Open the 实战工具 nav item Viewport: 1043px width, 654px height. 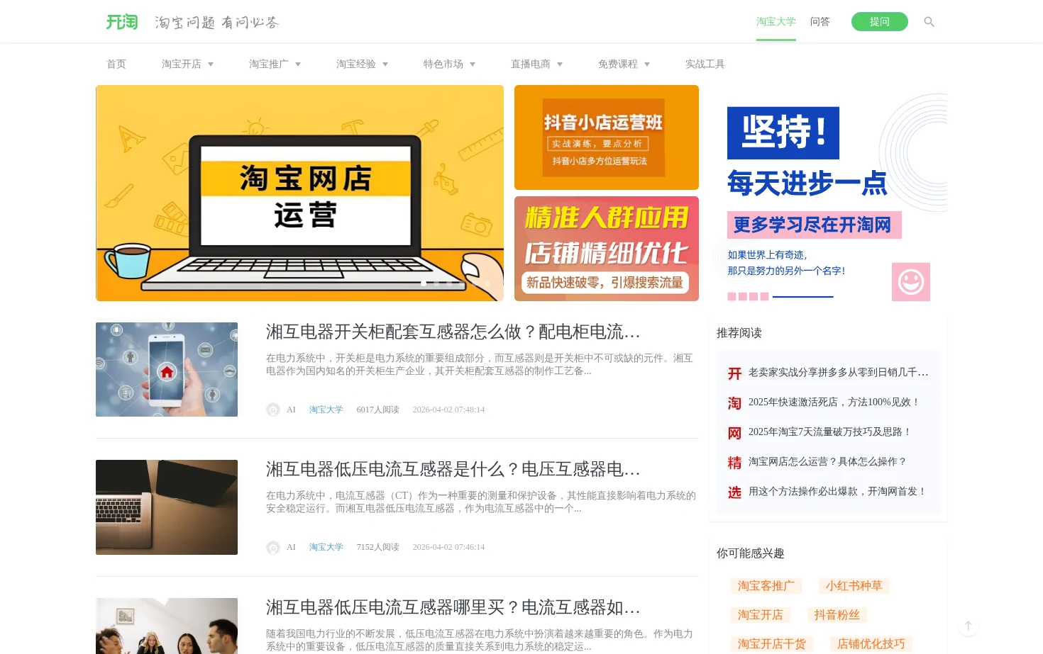(705, 64)
